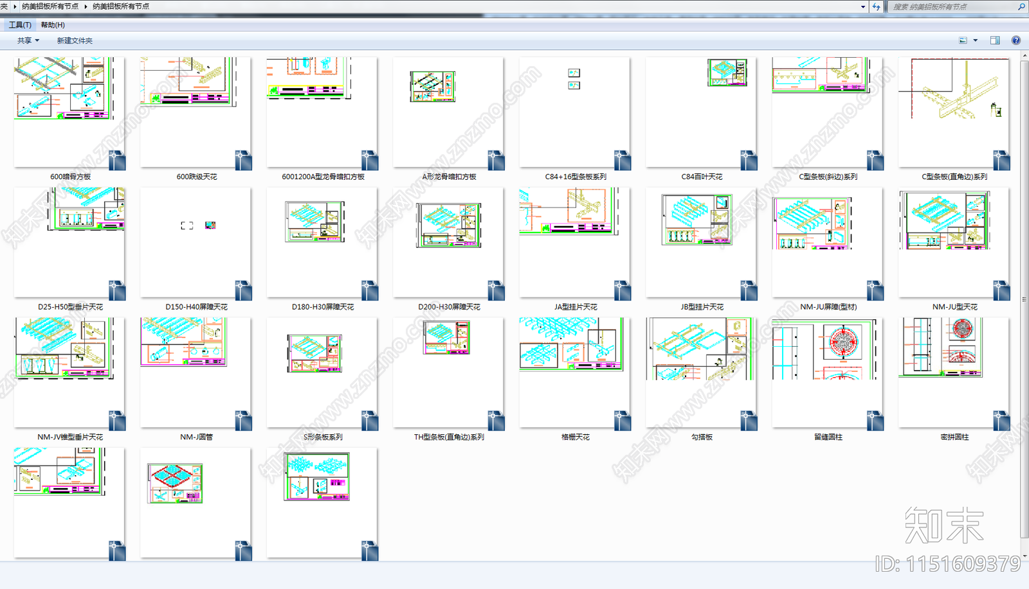This screenshot has width=1029, height=589.
Task: Click the DWG icon badge on 勾搭板
Action: click(x=748, y=421)
